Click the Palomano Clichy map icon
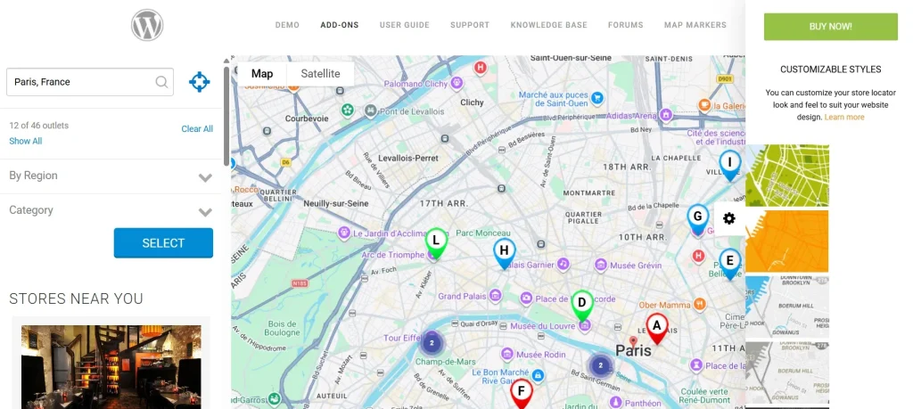Image resolution: width=913 pixels, height=409 pixels. point(457,83)
